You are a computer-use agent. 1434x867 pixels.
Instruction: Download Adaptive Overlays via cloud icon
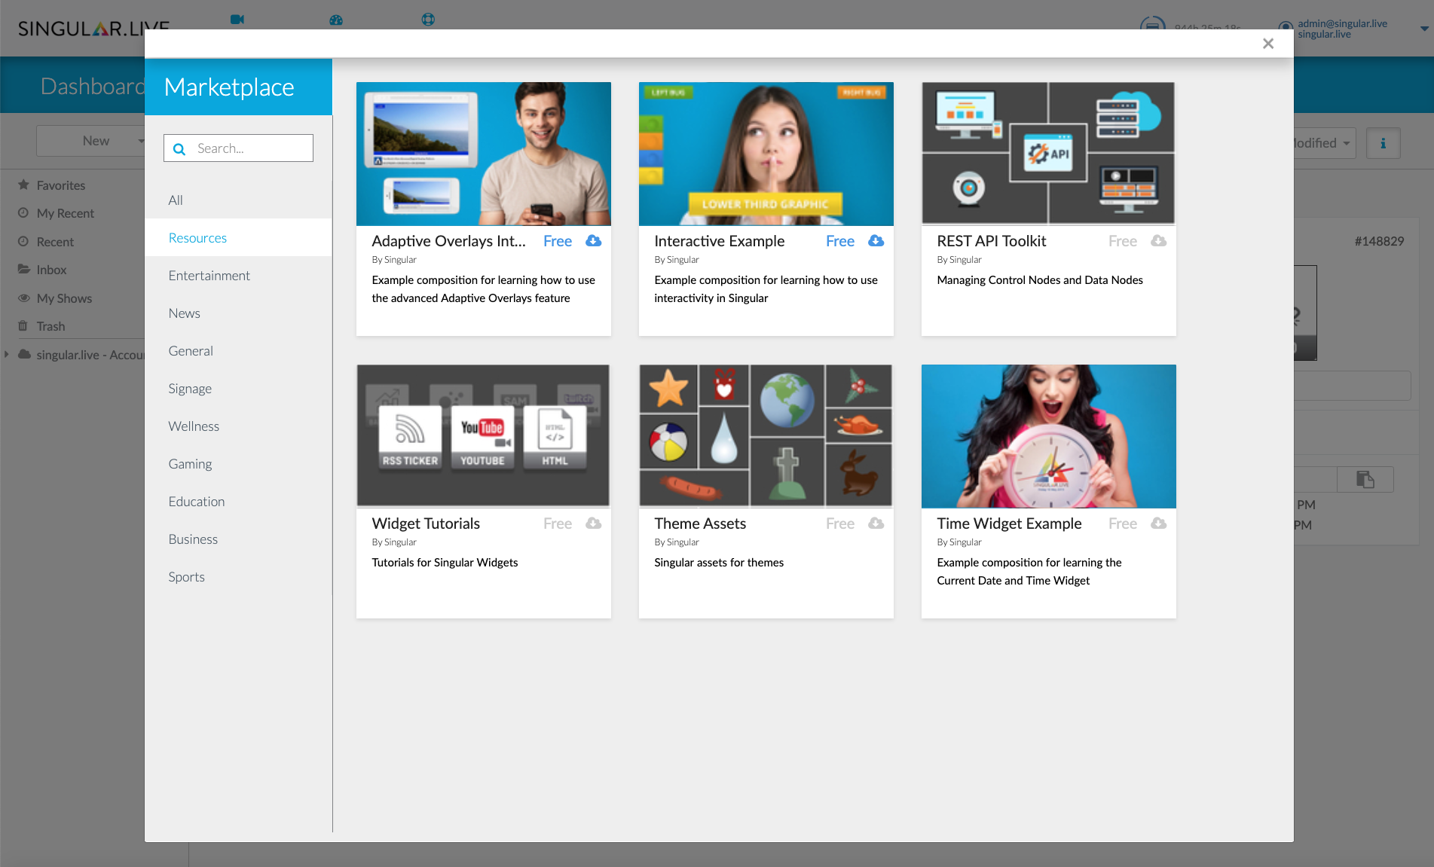[594, 241]
